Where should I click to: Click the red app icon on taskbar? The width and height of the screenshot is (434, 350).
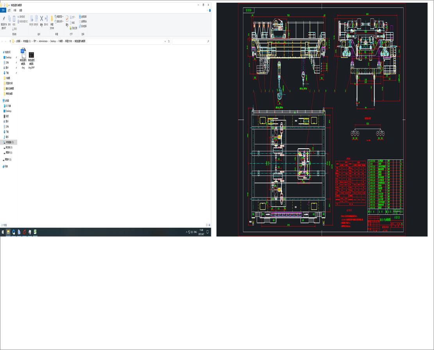(x=24, y=232)
